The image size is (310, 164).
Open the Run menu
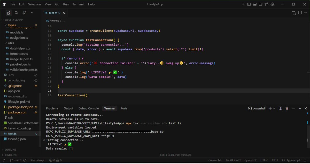point(66,4)
